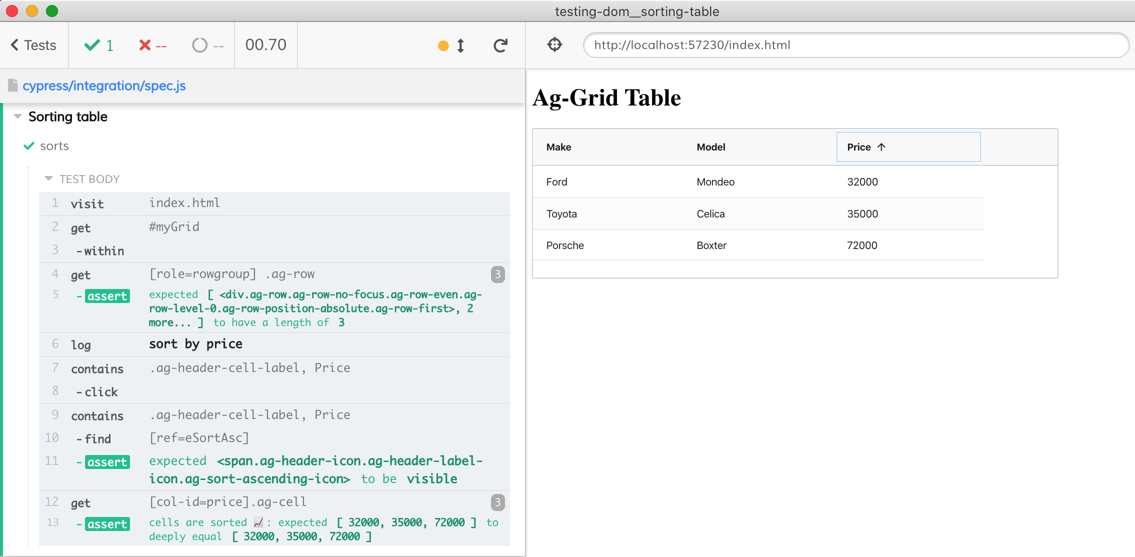Image resolution: width=1135 pixels, height=557 pixels.
Task: Sort by the Make column header
Action: [x=558, y=147]
